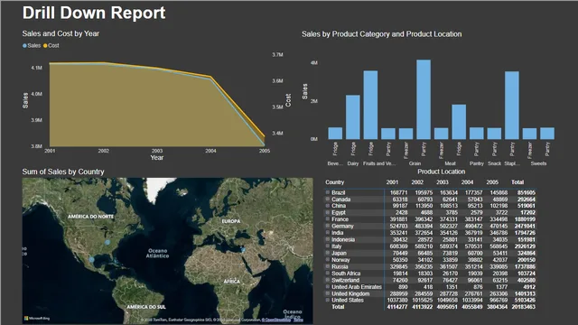Screen dimensions: 578x325
Task: Select the Meat Fridge sales bar
Action: 459,122
